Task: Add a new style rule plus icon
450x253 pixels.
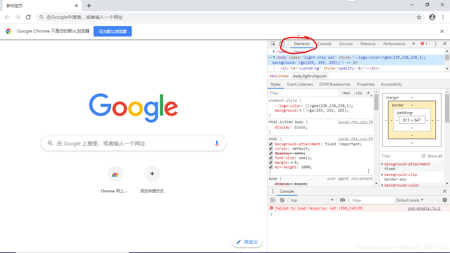Action: click(369, 93)
